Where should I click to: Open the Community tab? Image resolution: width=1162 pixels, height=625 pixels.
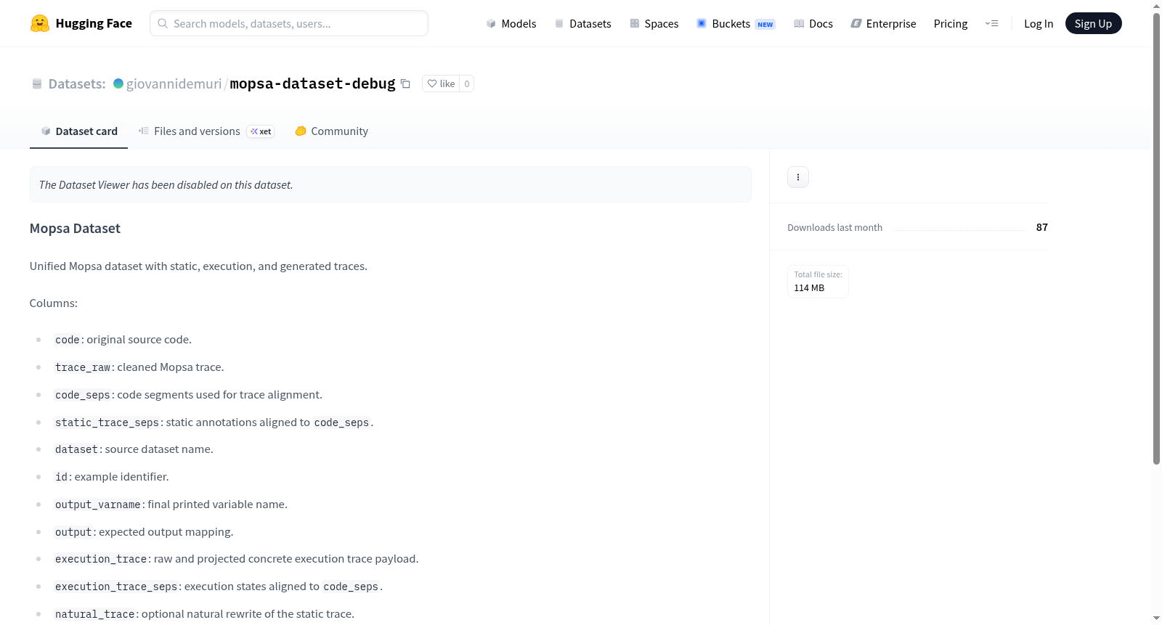[331, 131]
